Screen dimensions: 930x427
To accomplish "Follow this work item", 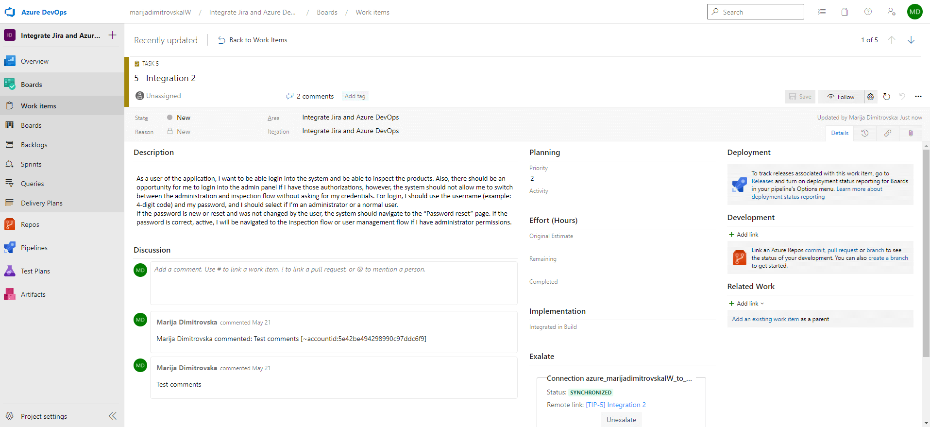I will click(841, 97).
